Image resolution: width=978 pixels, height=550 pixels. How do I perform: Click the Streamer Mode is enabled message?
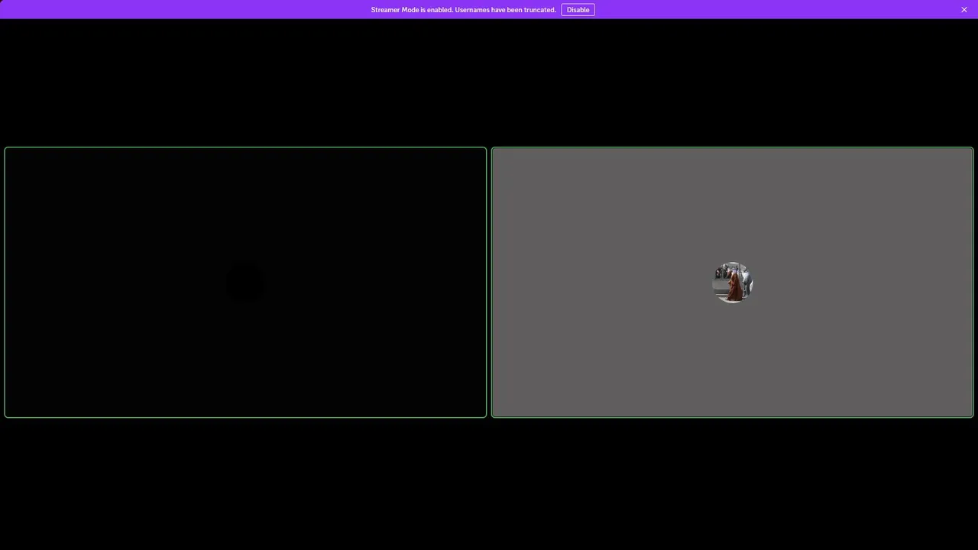click(463, 10)
